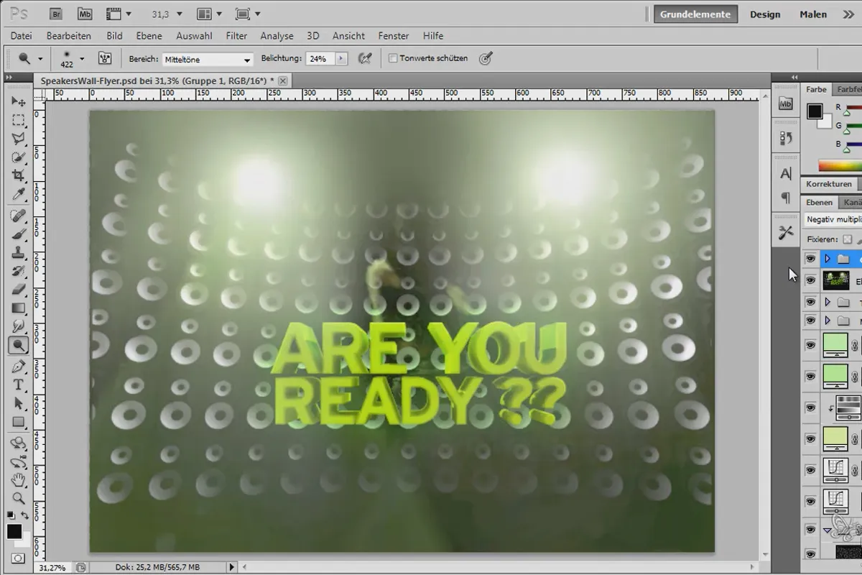Viewport: 862px width, 575px height.
Task: Switch to the Kanäle tab
Action: click(851, 202)
